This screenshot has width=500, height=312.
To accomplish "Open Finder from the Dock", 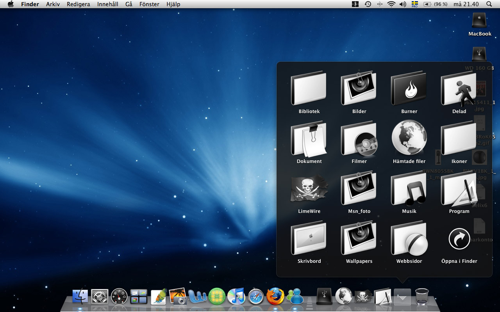I will pos(80,296).
